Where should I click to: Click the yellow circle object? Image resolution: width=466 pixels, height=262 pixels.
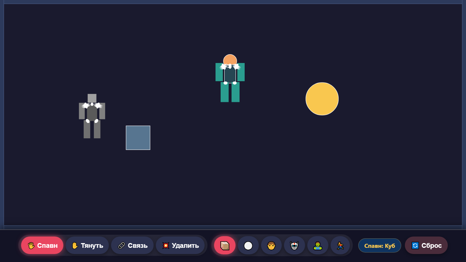[322, 99]
